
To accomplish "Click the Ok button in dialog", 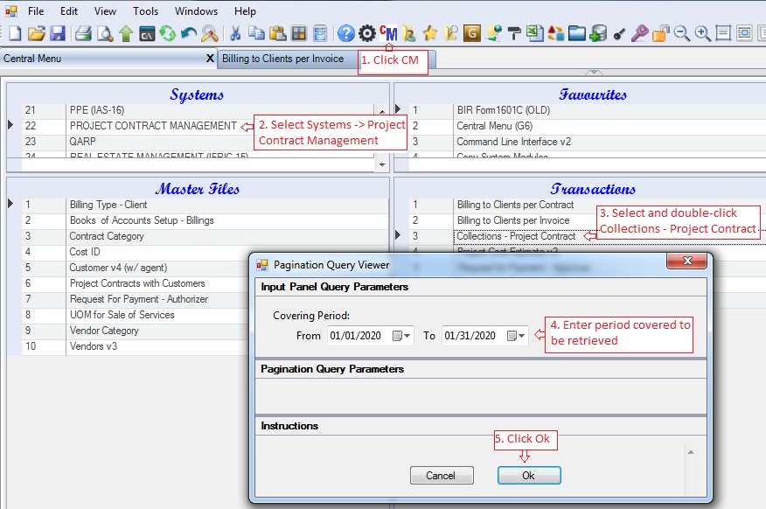I will [x=528, y=476].
